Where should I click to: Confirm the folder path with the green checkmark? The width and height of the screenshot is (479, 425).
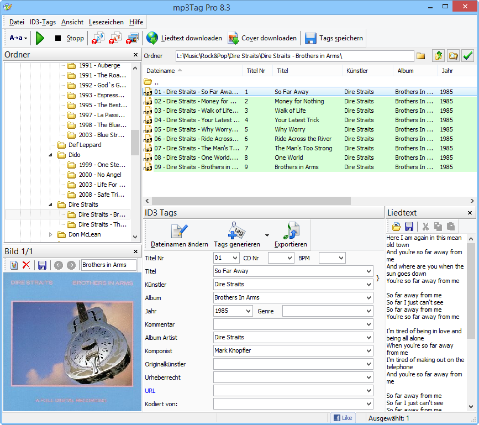[468, 56]
